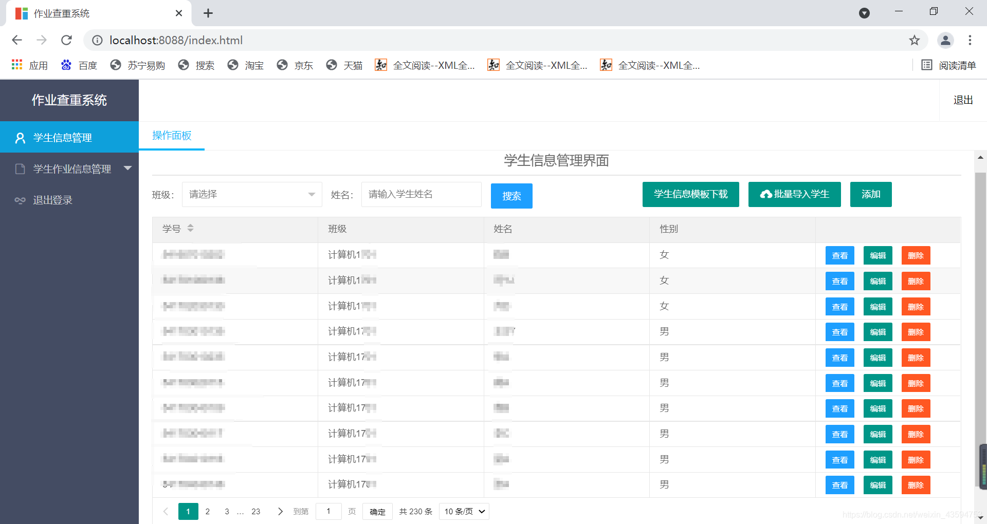Screen dimensions: 987x524
Task: Click the 添加 button
Action: point(871,194)
